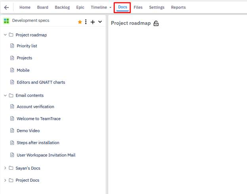Switch to the Home tab
247x194 pixels.
(25, 8)
